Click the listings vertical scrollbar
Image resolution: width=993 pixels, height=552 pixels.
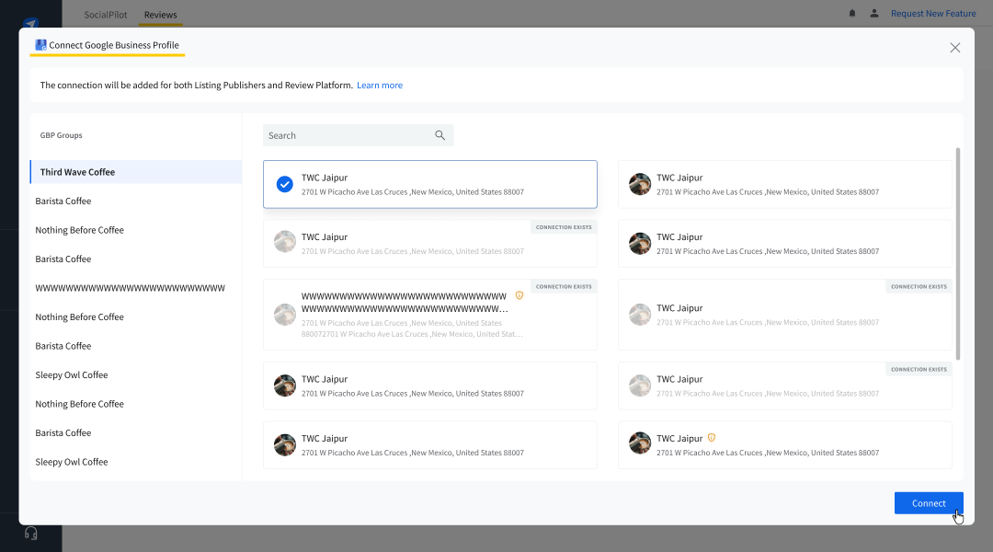957,254
